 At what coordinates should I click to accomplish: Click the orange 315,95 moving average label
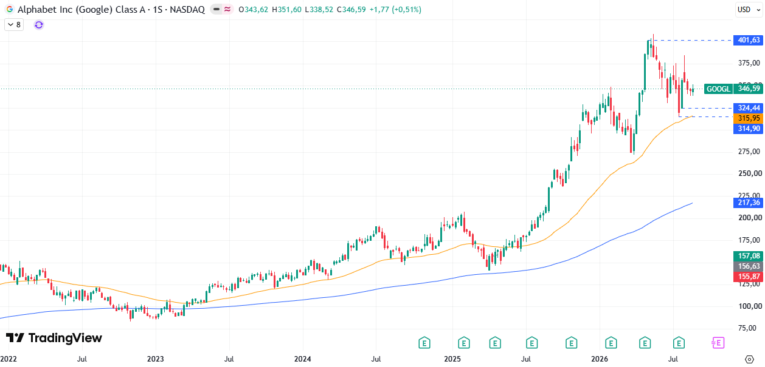coord(748,118)
